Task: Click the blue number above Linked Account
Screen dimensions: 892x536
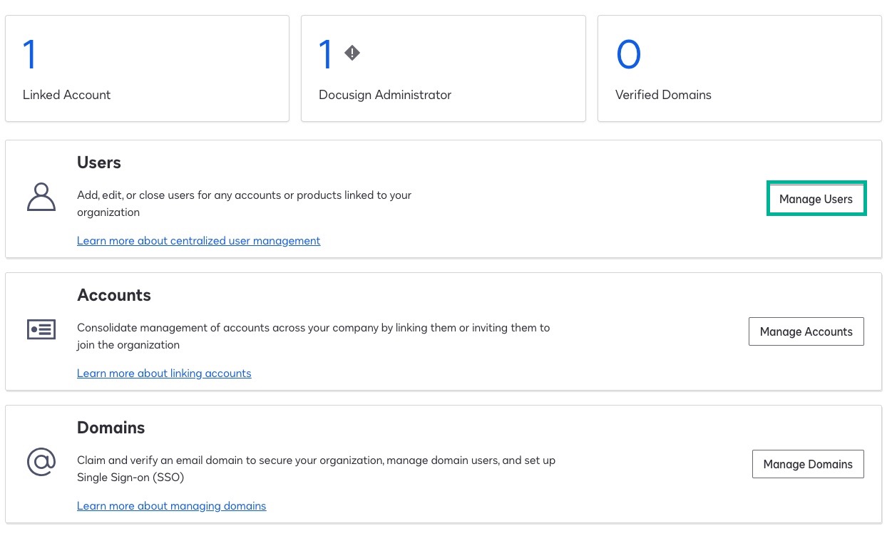Action: click(30, 53)
